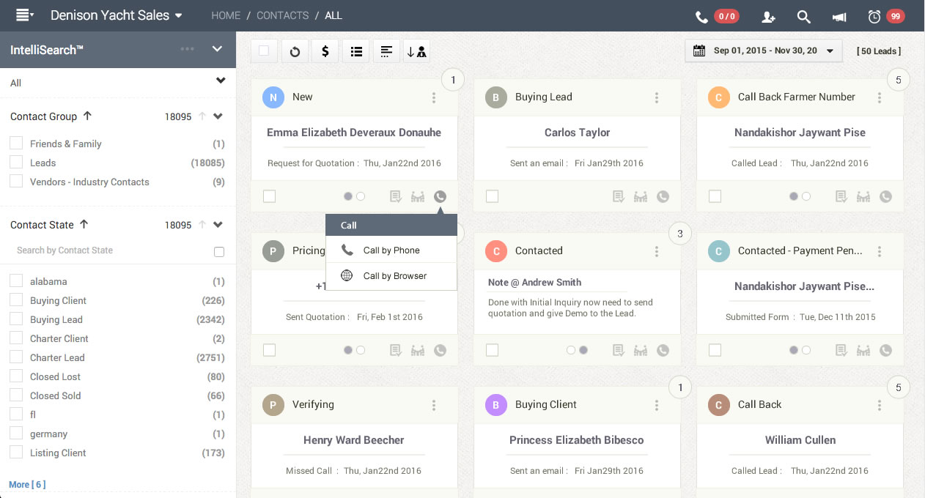Click the call icon on Contacted - Payment Pen card
The width and height of the screenshot is (925, 498).
[885, 350]
